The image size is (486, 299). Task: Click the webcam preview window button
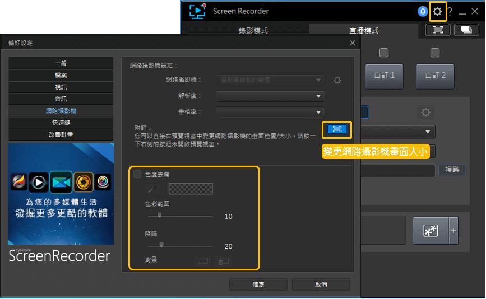(337, 129)
